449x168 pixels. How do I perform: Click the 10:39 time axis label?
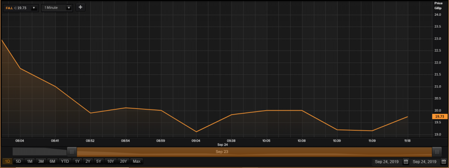click(337, 141)
